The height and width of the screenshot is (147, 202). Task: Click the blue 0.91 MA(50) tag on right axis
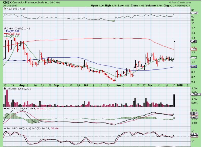(194, 66)
